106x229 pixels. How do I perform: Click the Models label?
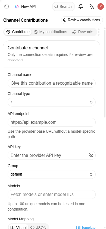(14, 186)
